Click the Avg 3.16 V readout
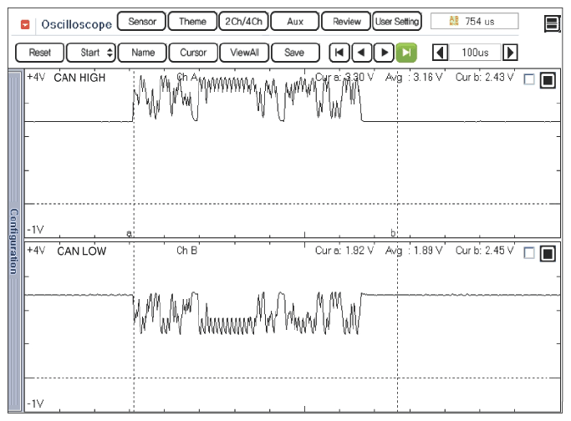 (414, 77)
